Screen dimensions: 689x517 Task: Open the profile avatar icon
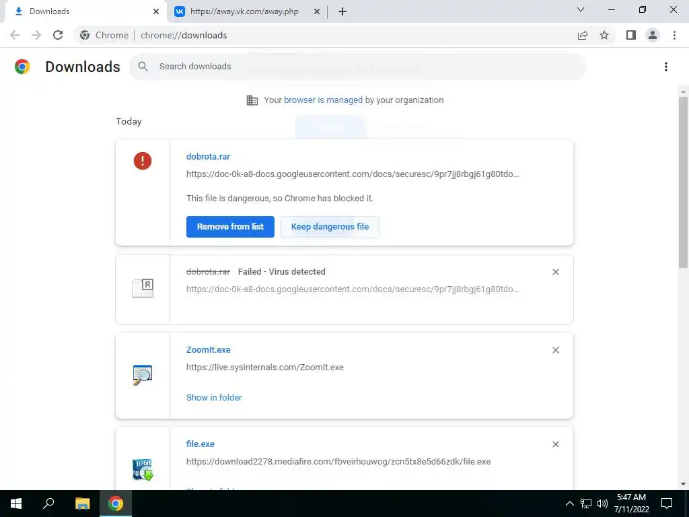653,35
